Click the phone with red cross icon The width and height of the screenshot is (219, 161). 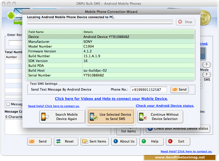coord(143,117)
